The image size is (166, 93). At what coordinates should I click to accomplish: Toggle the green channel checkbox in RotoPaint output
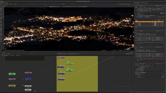pos(150,9)
